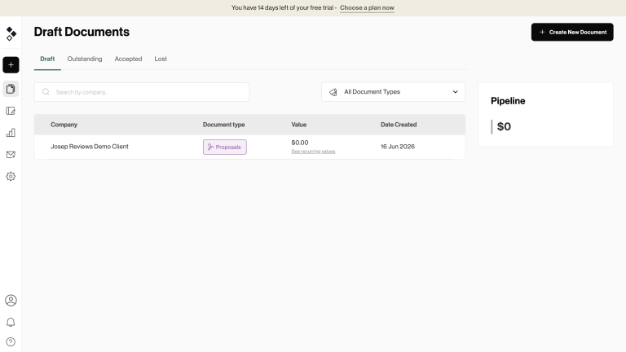Click the Pipeline $0 total

(504, 126)
